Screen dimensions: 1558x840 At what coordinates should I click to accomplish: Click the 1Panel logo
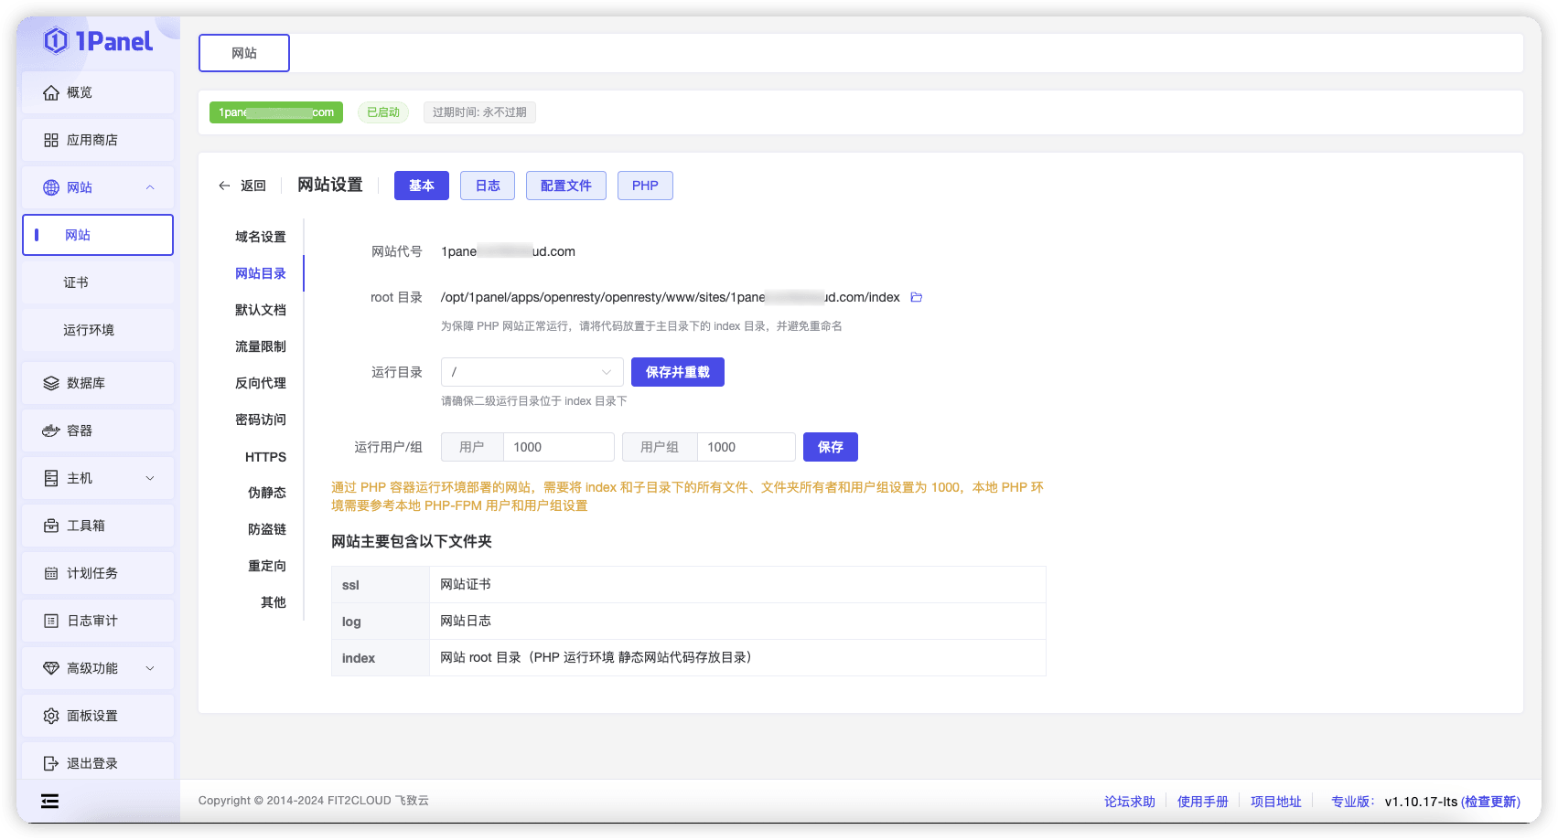pos(98,40)
